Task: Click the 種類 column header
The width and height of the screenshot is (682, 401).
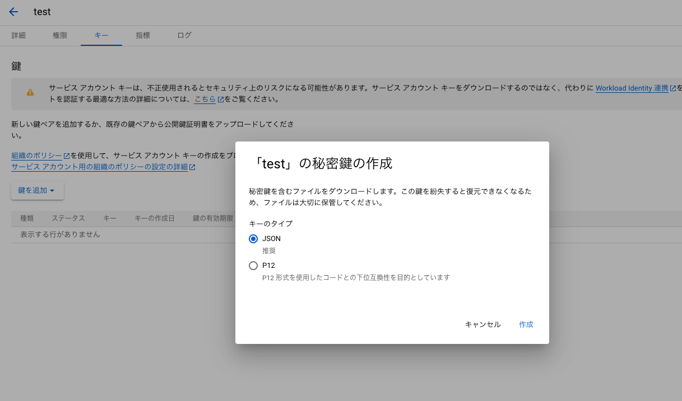Action: click(27, 218)
